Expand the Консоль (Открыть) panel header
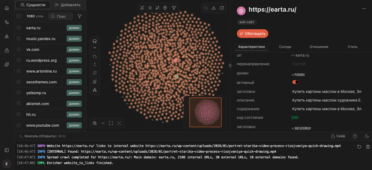 coord(43,136)
